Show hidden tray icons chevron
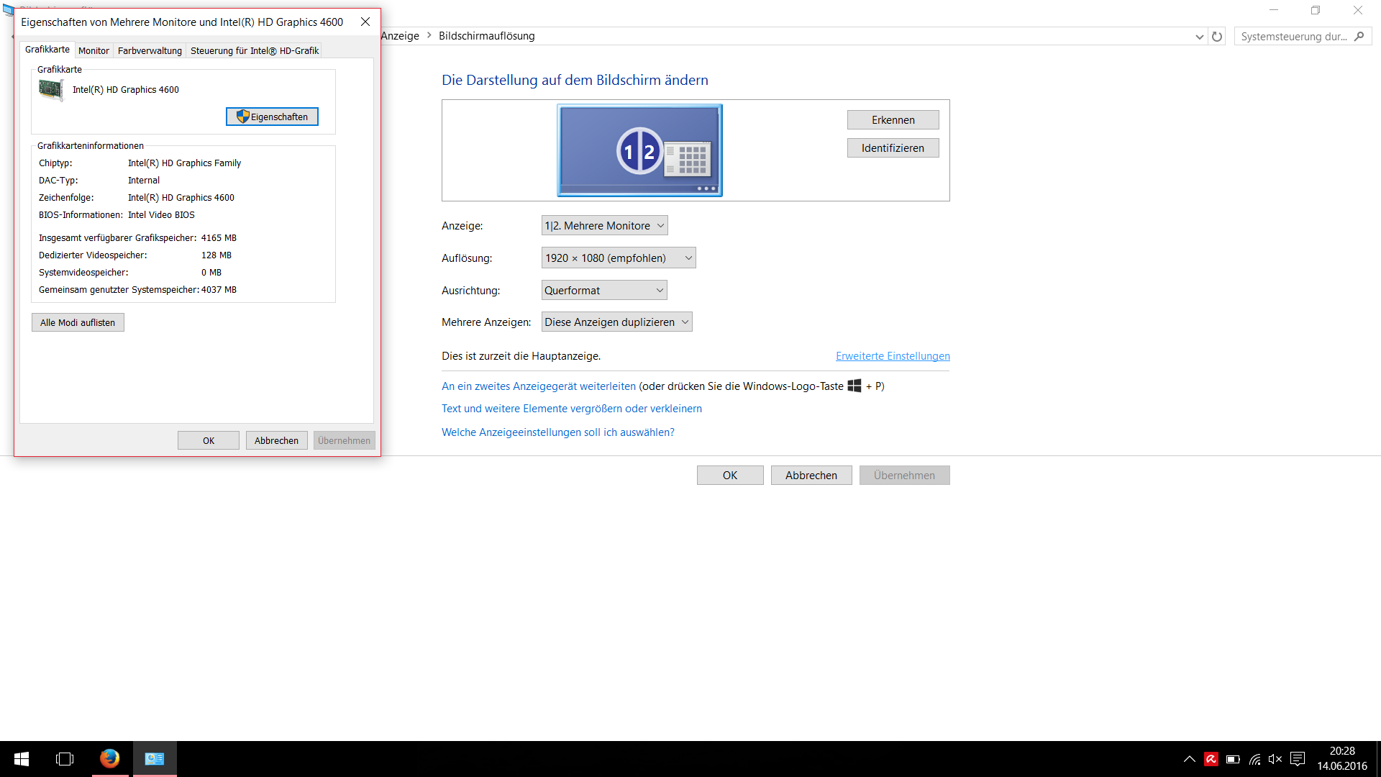The image size is (1381, 777). 1190,759
